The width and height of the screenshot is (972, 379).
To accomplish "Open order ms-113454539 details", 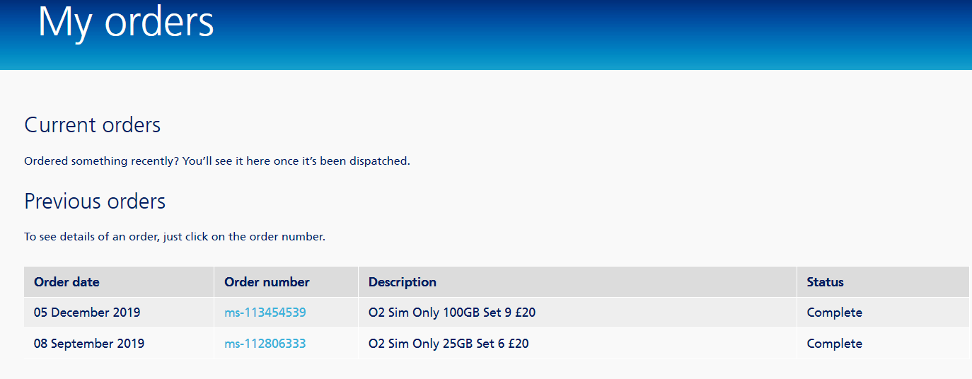I will click(x=265, y=313).
